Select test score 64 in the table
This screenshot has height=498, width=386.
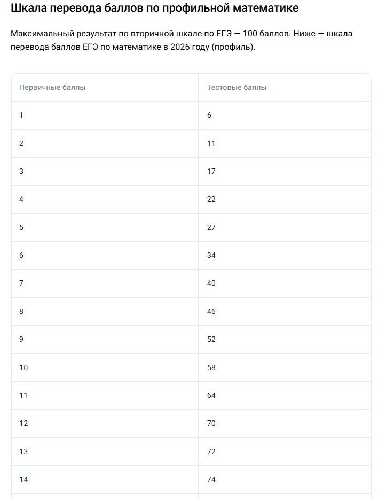coord(285,396)
